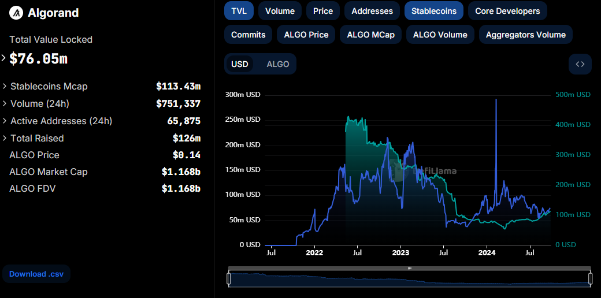
Task: Open the embed chart code icon
Action: pos(580,64)
